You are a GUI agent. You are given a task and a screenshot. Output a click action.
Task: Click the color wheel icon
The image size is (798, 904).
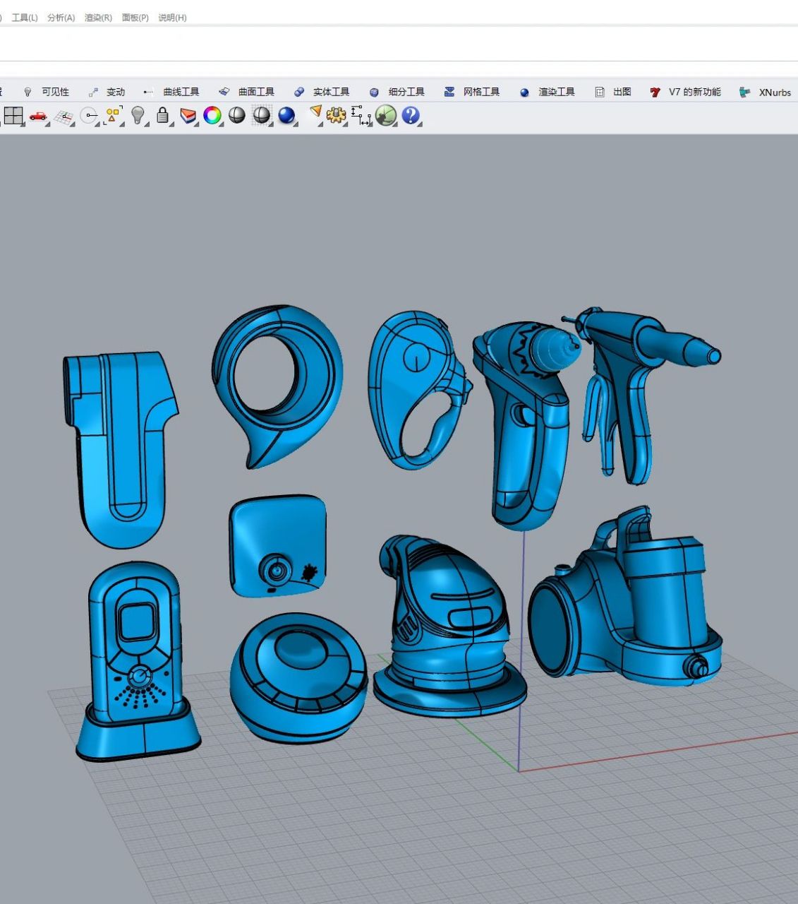[212, 115]
